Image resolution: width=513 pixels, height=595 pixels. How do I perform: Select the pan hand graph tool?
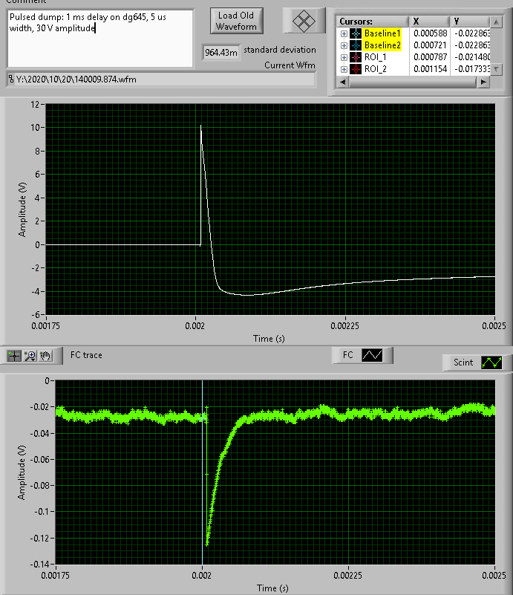pos(45,356)
